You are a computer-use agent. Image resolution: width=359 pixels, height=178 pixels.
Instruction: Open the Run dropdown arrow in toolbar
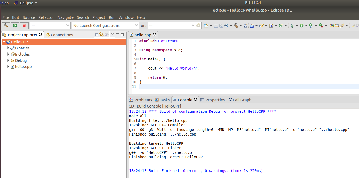pos(306,26)
